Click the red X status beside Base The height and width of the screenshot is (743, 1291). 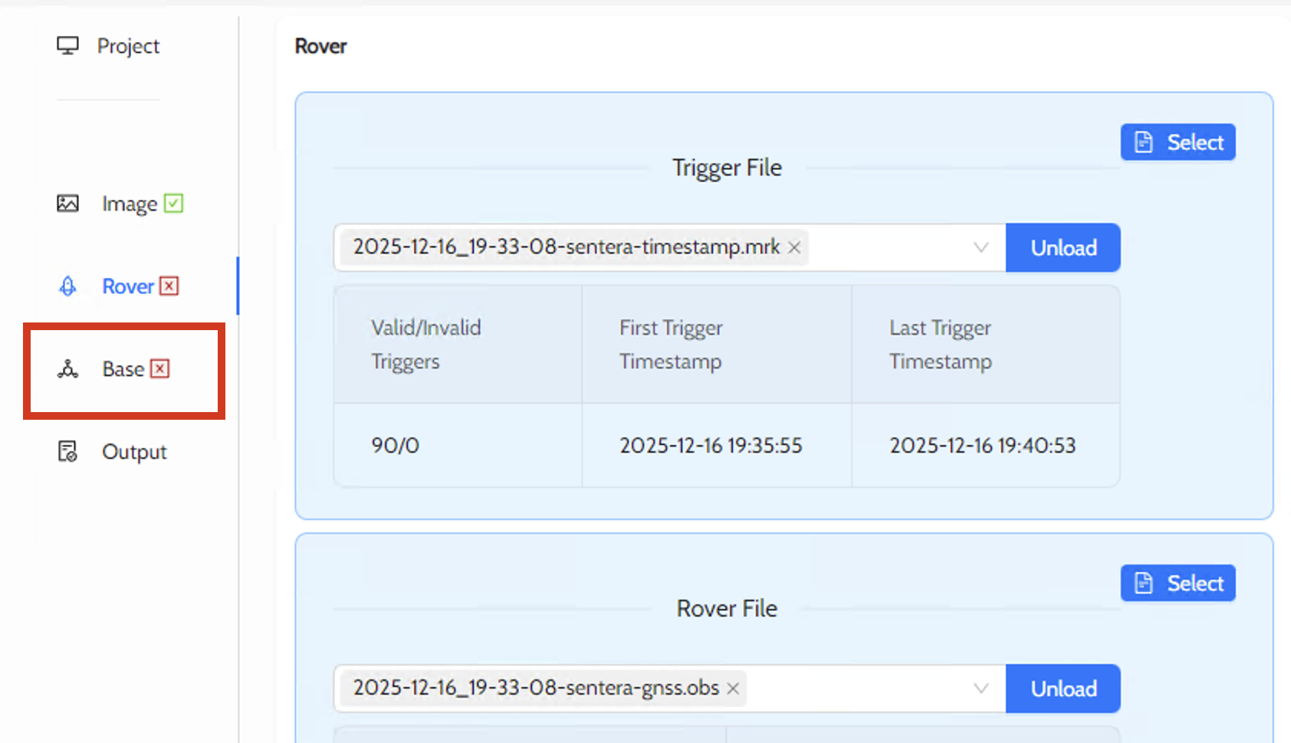(159, 369)
